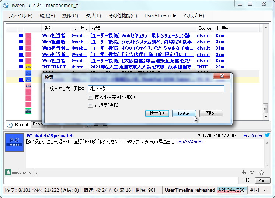The image size is (275, 198).
Task: Click the retweet icon
Action: pos(253,173)
